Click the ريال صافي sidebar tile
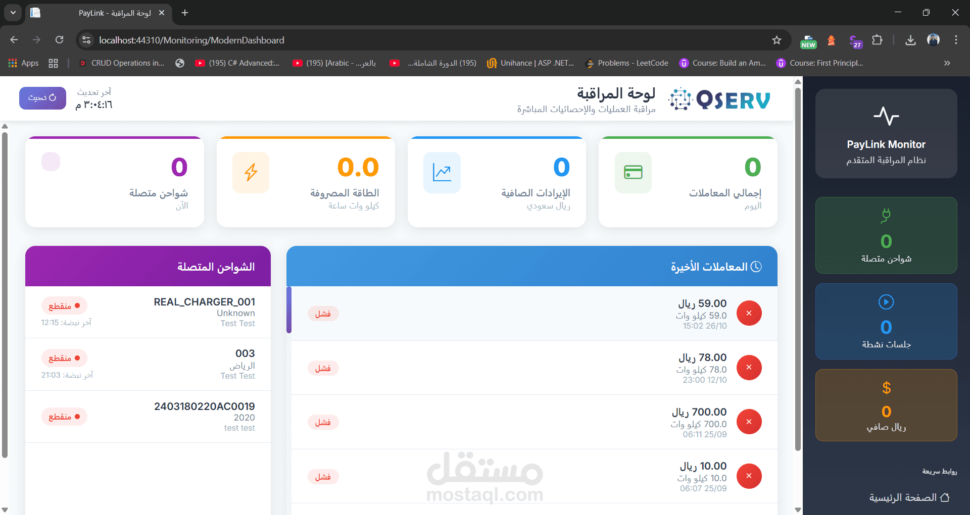Image resolution: width=970 pixels, height=515 pixels. 886,405
